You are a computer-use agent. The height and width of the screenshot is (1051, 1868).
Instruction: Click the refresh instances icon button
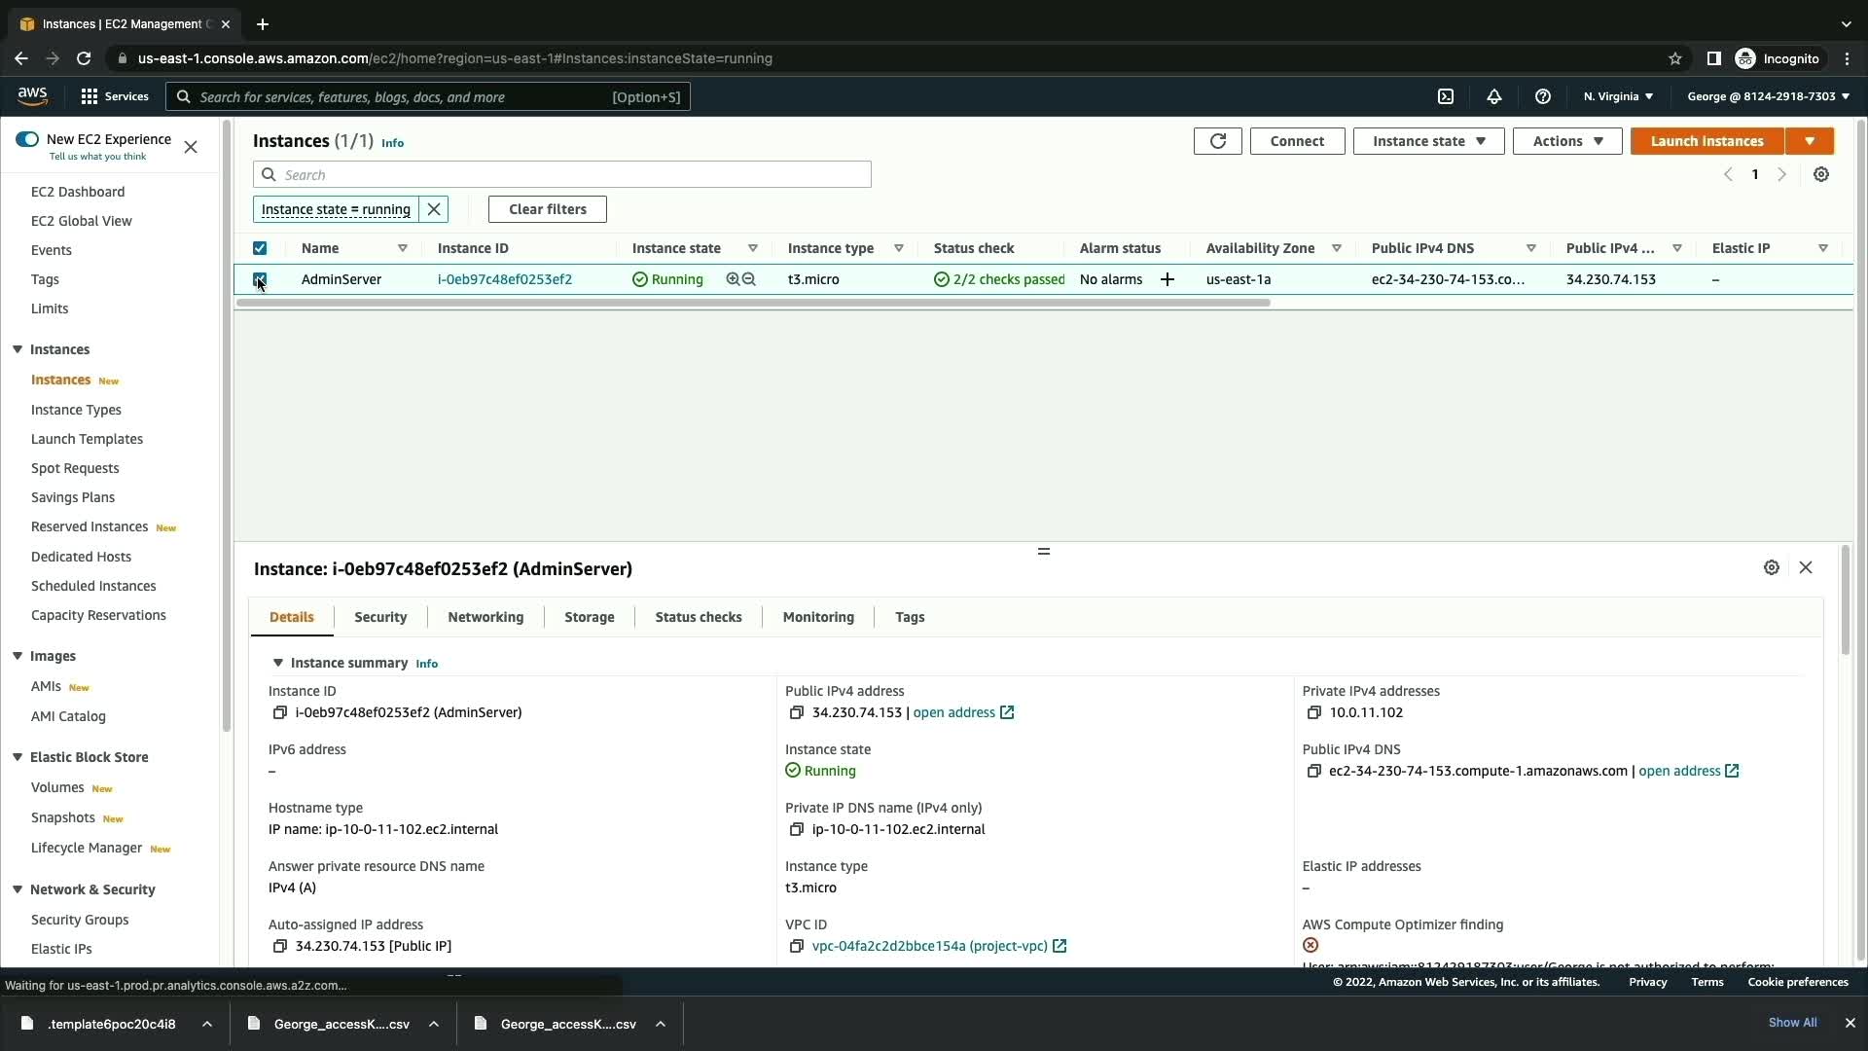[x=1217, y=141]
